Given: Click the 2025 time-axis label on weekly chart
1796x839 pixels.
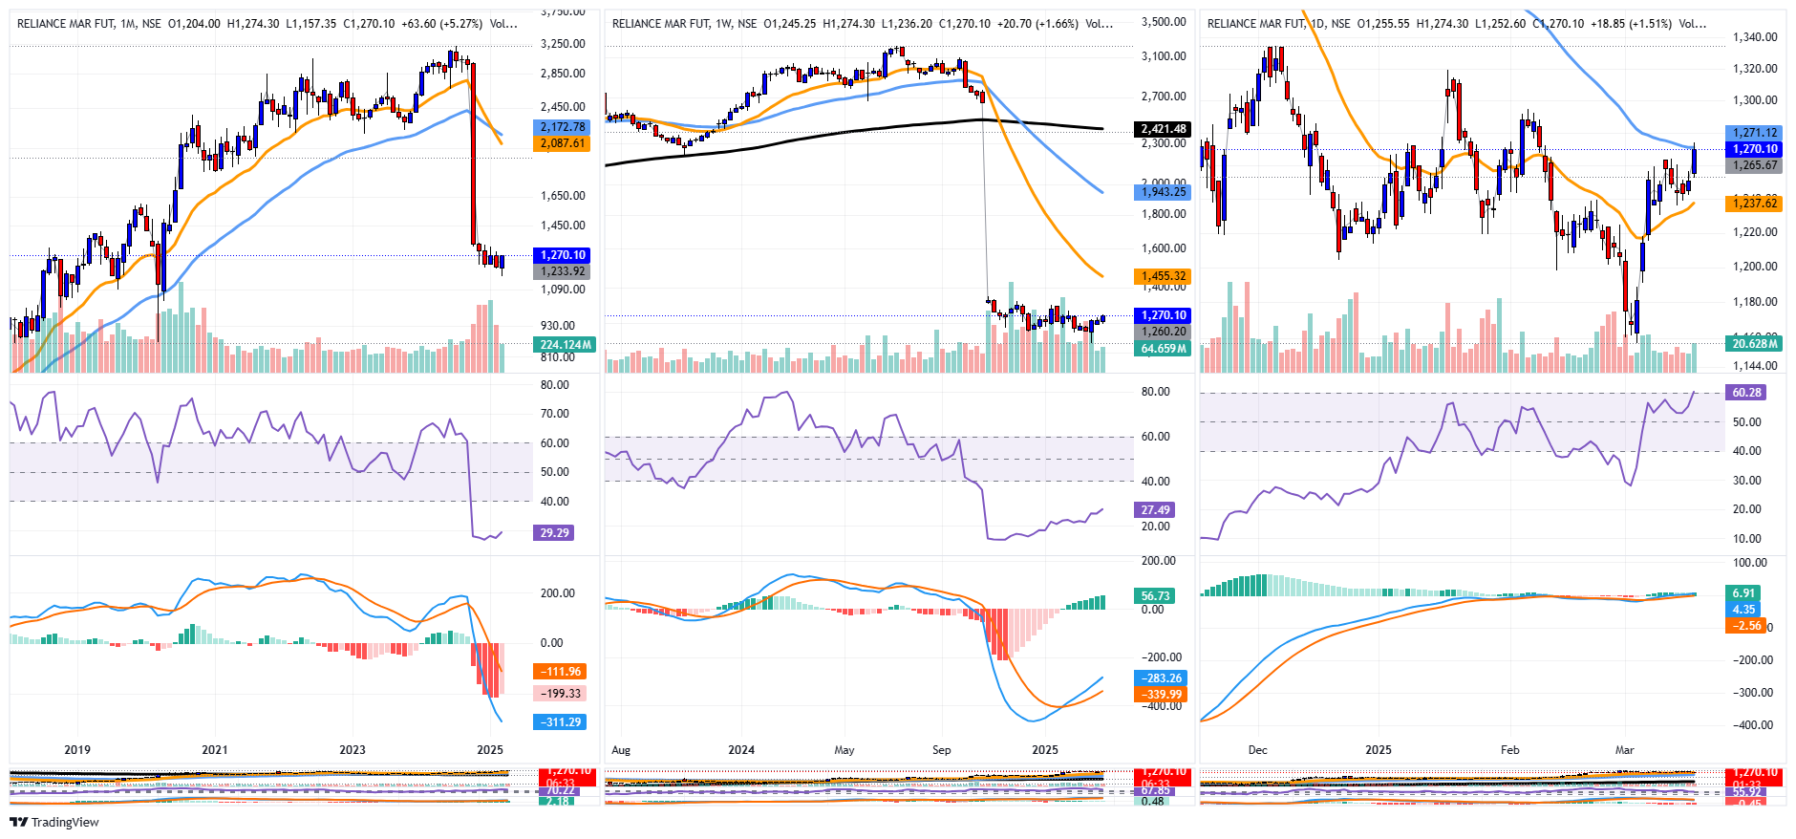Looking at the screenshot, I should (1045, 750).
